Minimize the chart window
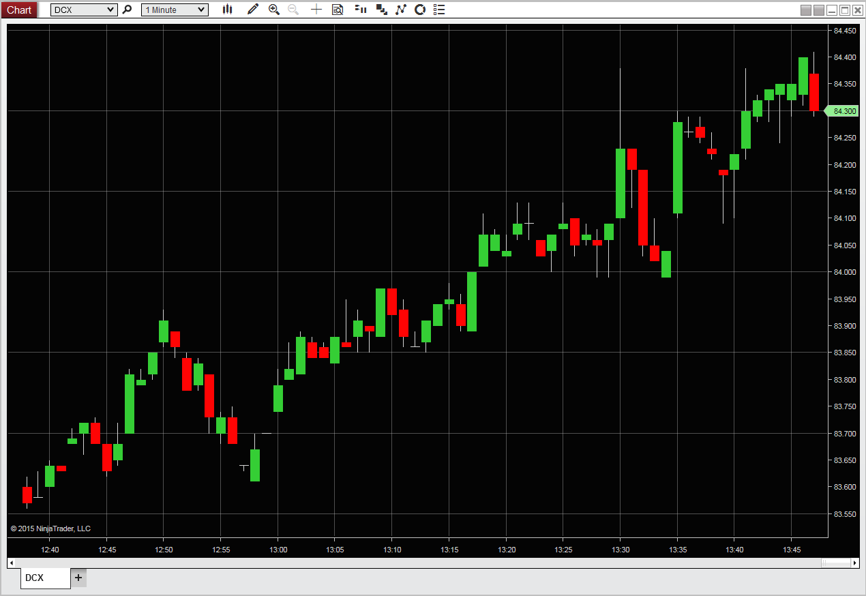This screenshot has height=596, width=866. (x=831, y=10)
